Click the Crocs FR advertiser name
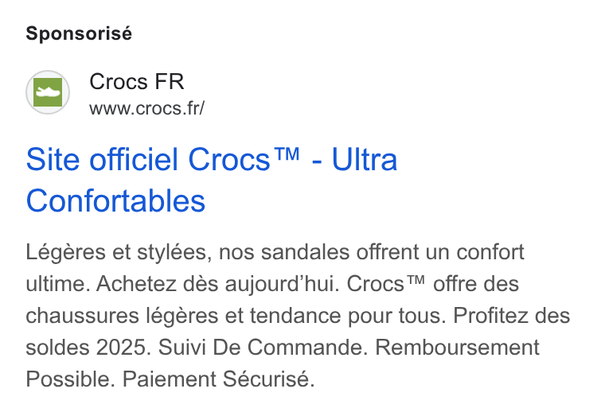This screenshot has width=605, height=412. coord(137,82)
